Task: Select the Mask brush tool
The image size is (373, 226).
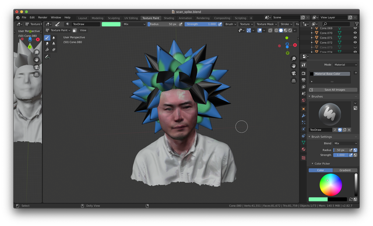Action: [54, 50]
